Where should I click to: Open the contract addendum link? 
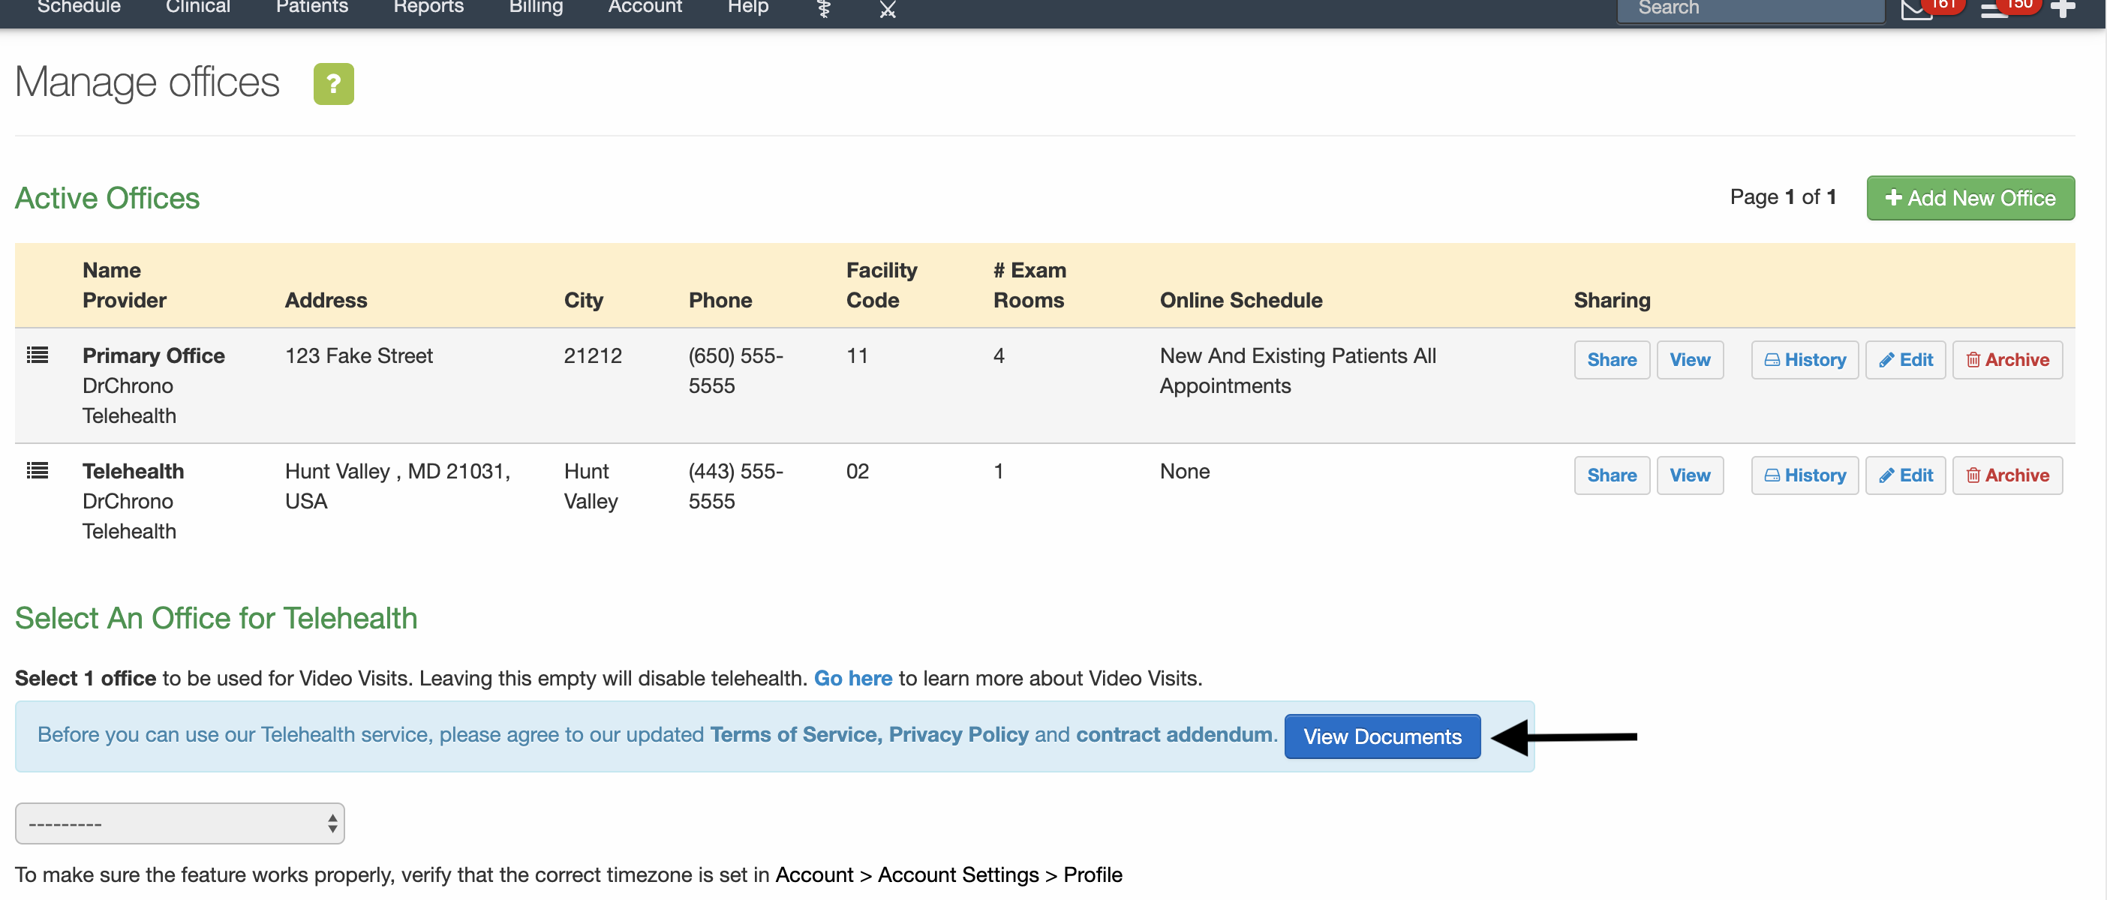[1174, 735]
